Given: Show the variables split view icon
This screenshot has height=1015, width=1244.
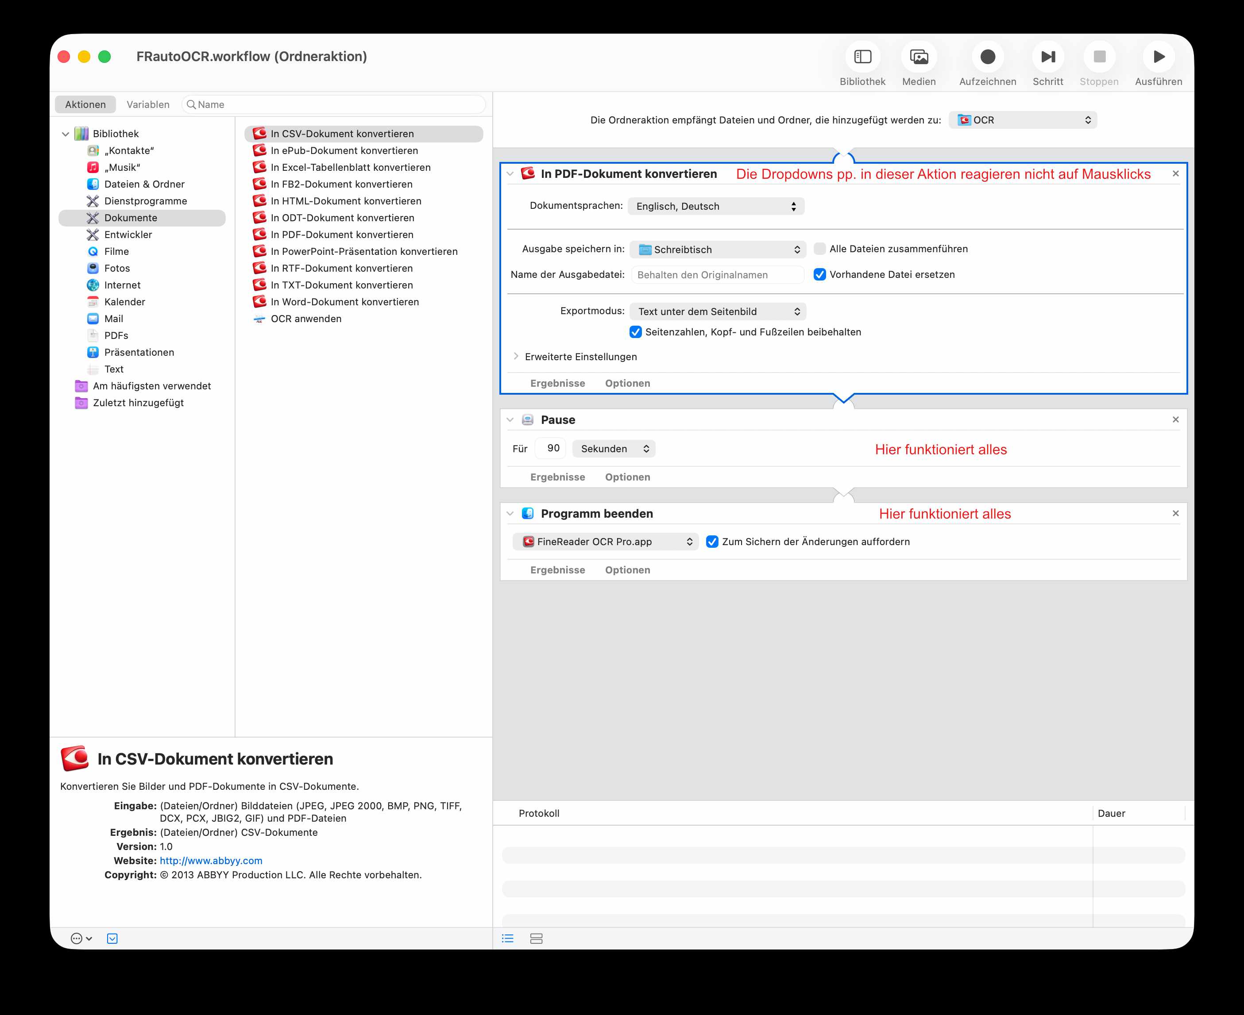Looking at the screenshot, I should [x=536, y=938].
